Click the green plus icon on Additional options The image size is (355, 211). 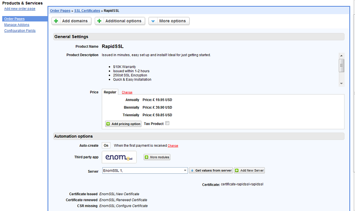[x=99, y=21]
